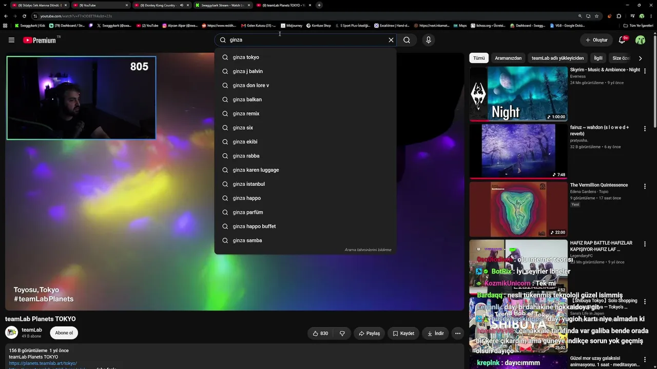Open options for HAFIZ RAP BATTLE video

point(645,244)
